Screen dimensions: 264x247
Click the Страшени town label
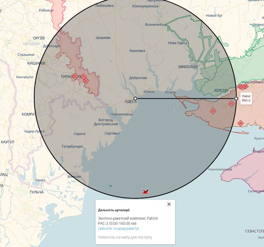tap(26, 55)
